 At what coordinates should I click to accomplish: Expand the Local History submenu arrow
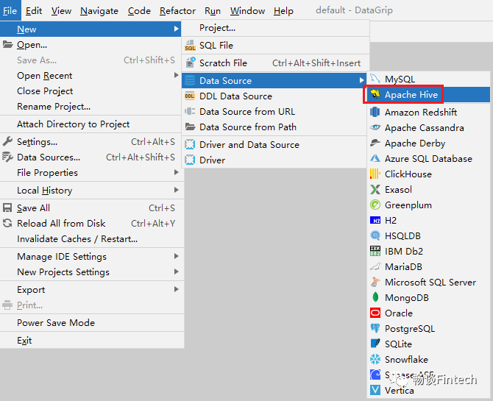177,190
